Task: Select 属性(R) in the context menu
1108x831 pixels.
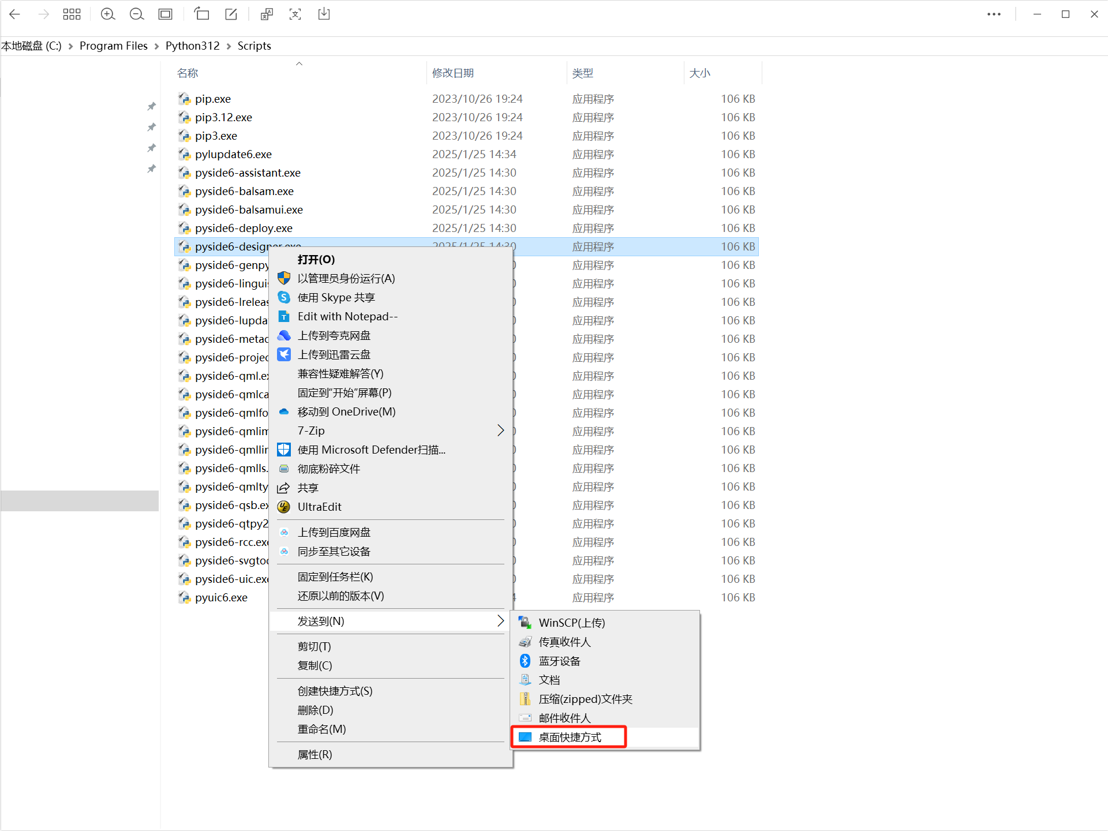Action: pyautogui.click(x=315, y=754)
